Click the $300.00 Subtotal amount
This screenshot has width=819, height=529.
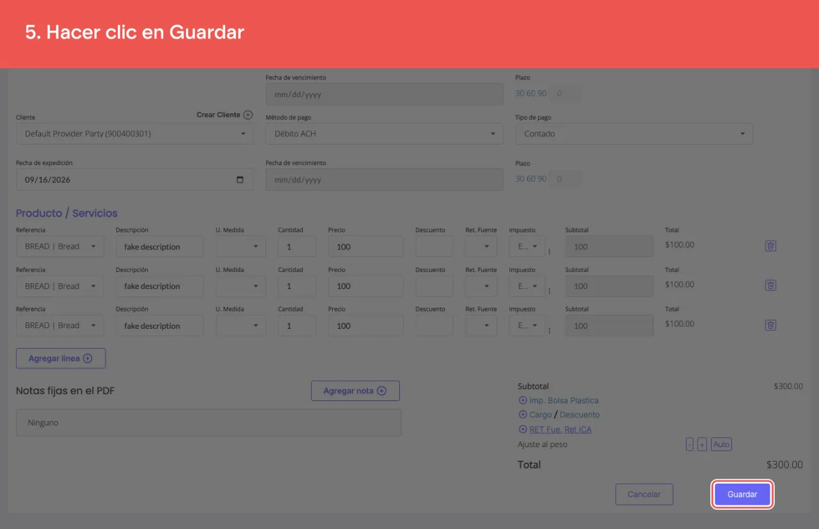pos(788,386)
